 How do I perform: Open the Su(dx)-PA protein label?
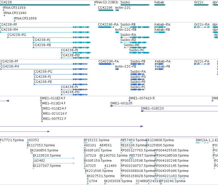138,72
